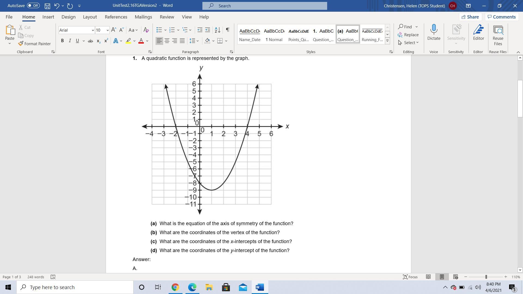523x294 pixels.
Task: Click Show/Hide paragraph marks icon
Action: pyautogui.click(x=227, y=30)
